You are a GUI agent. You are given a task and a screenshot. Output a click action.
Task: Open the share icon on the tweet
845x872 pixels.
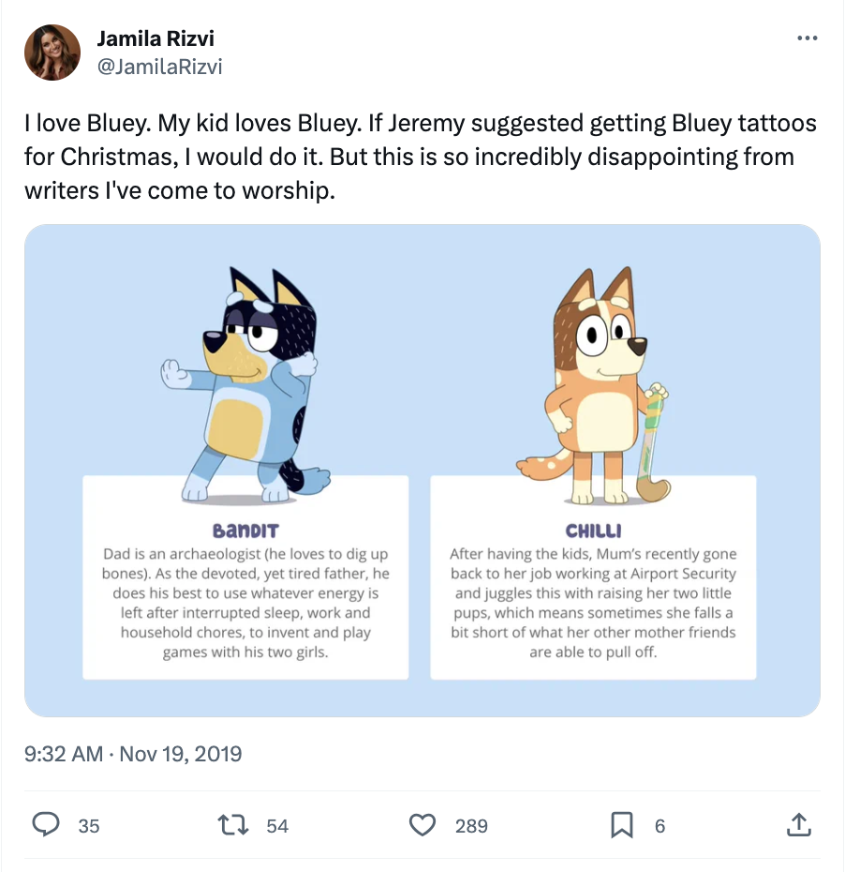click(799, 825)
